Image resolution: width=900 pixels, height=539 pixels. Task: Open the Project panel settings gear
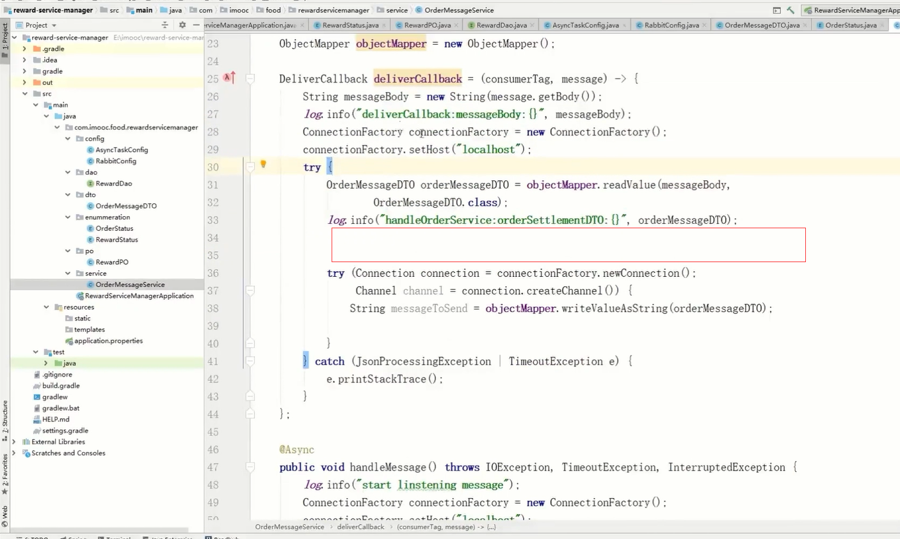[x=182, y=25]
